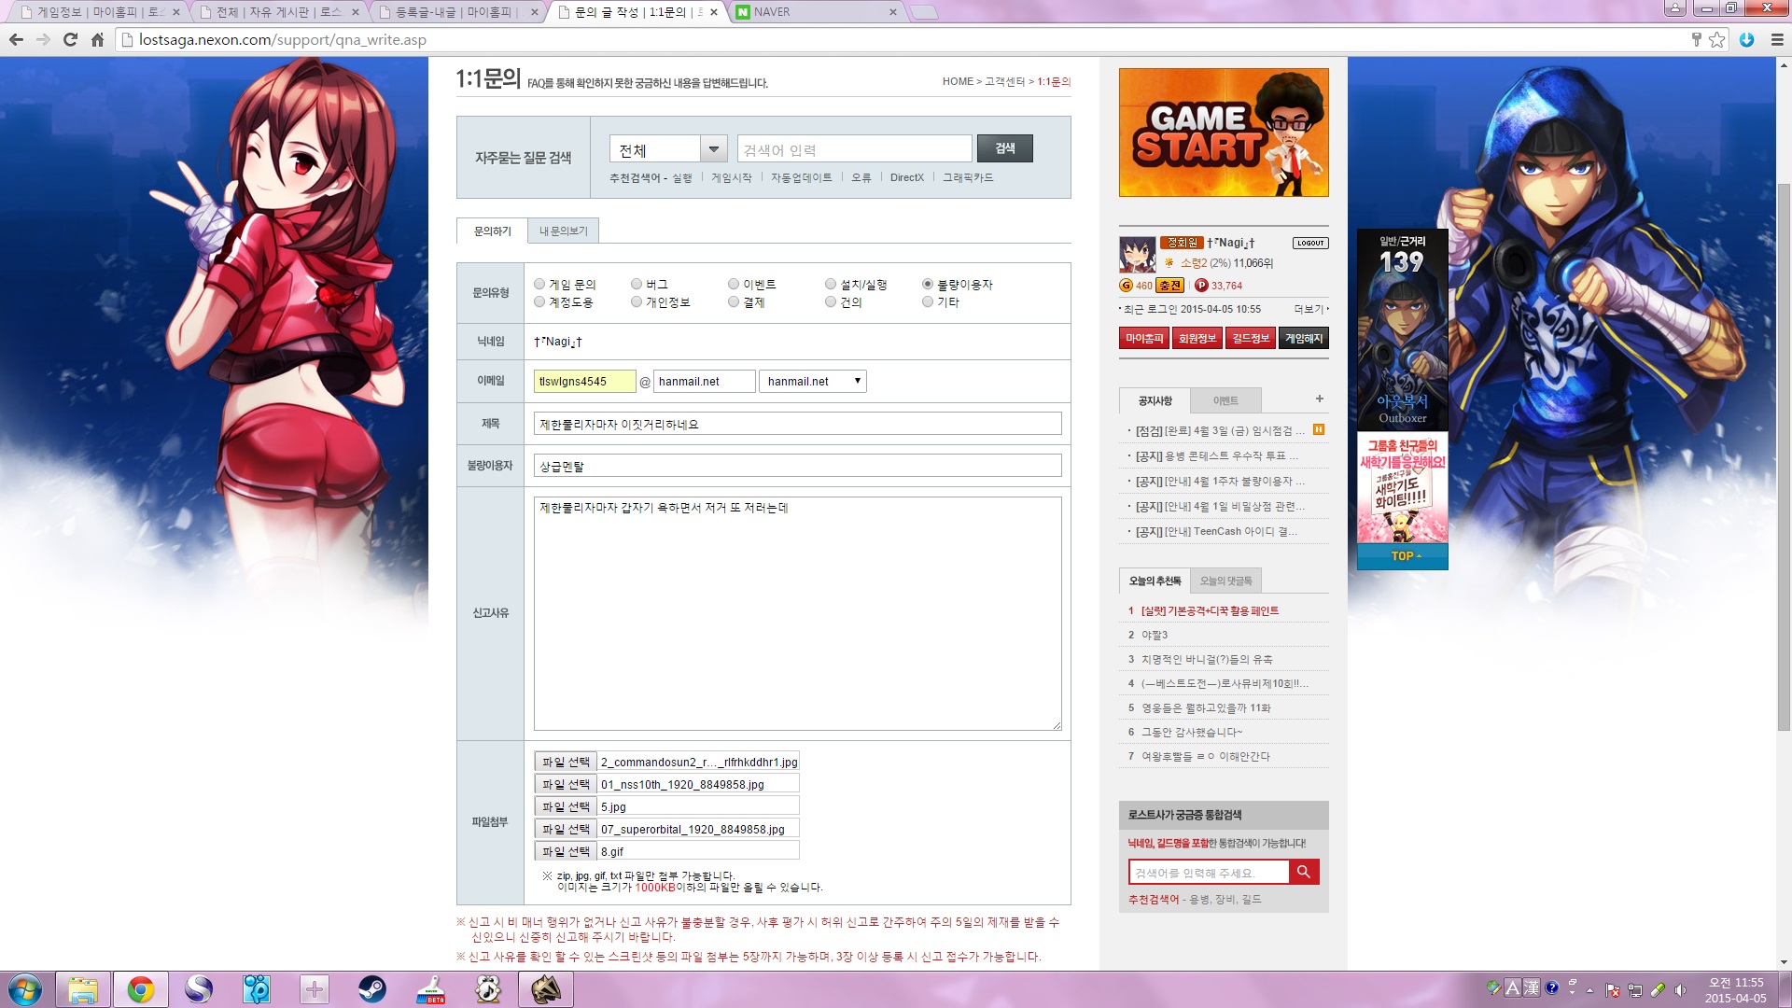Switch to the 문의하기 tab
Image resolution: width=1792 pixels, height=1008 pixels.
point(492,231)
